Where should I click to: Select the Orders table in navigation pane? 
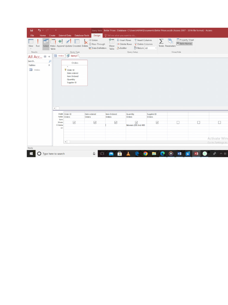(x=37, y=70)
